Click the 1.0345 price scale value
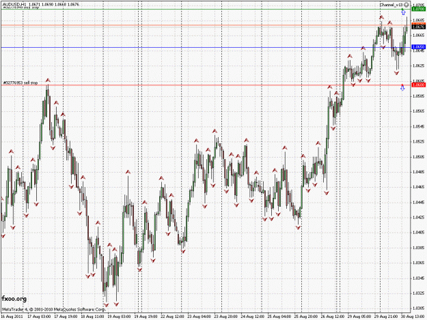The image size is (427, 320). pos(419,278)
